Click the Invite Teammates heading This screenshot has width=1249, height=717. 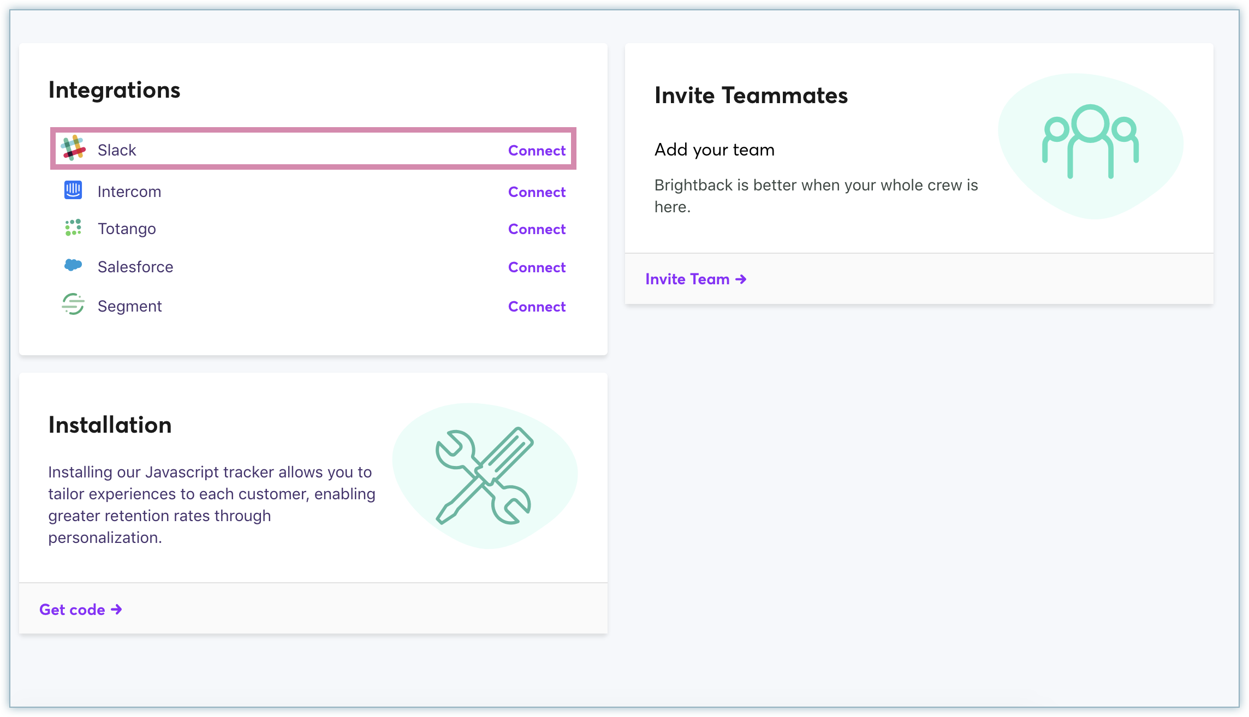point(751,95)
